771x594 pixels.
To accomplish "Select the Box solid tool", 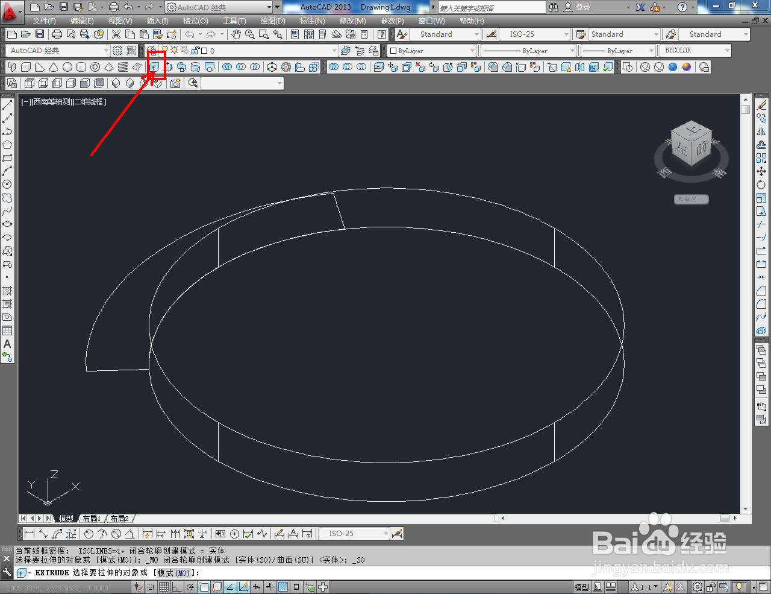I will pyautogui.click(x=26, y=67).
